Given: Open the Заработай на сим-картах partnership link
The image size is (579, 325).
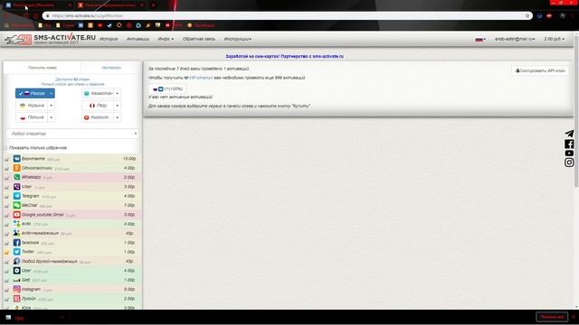Looking at the screenshot, I should [284, 56].
